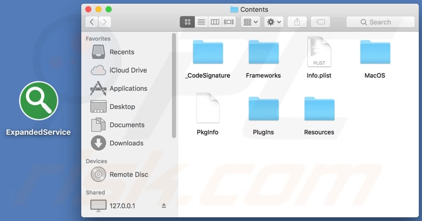The width and height of the screenshot is (422, 221).
Task: Click the ExpandedService app icon on desktop
Action: (x=38, y=101)
